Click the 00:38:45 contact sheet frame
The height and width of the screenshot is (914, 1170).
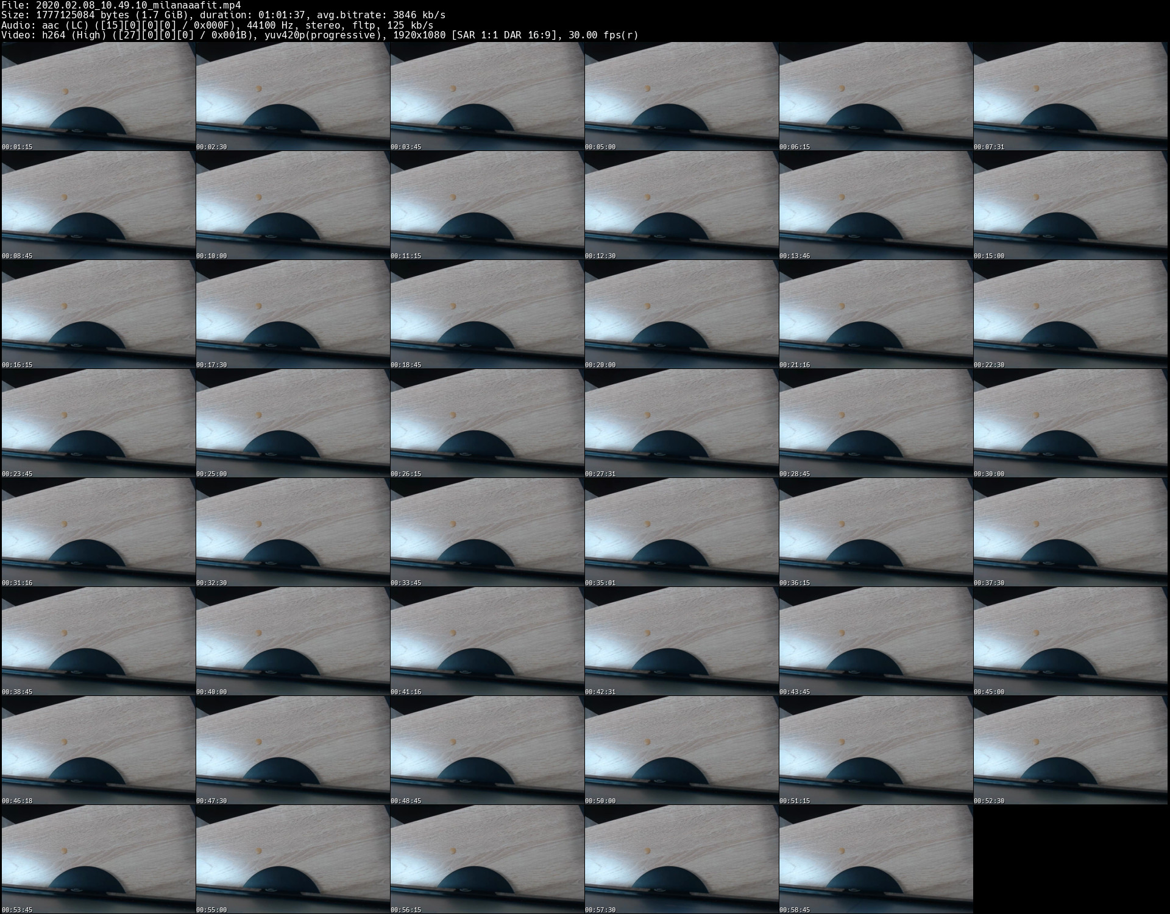[98, 641]
